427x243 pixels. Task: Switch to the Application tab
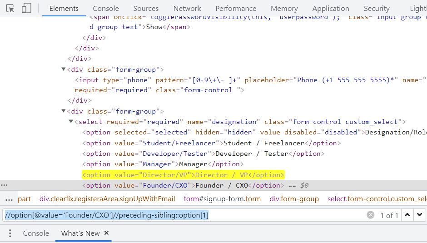331,9
